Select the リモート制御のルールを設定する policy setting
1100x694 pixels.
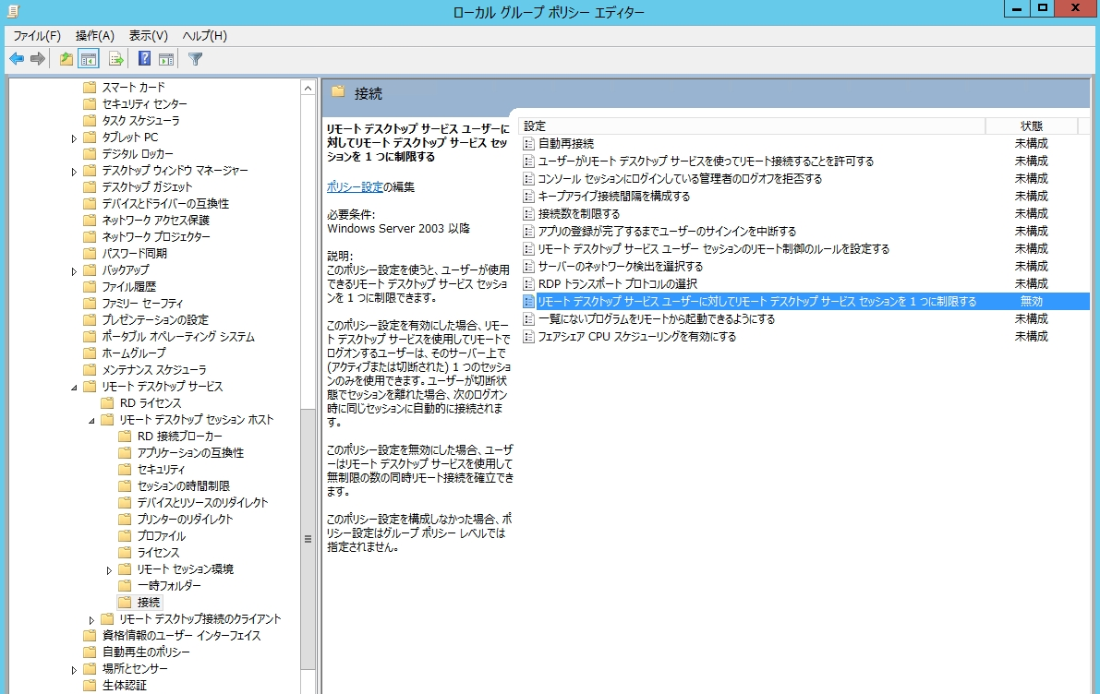[x=713, y=249]
